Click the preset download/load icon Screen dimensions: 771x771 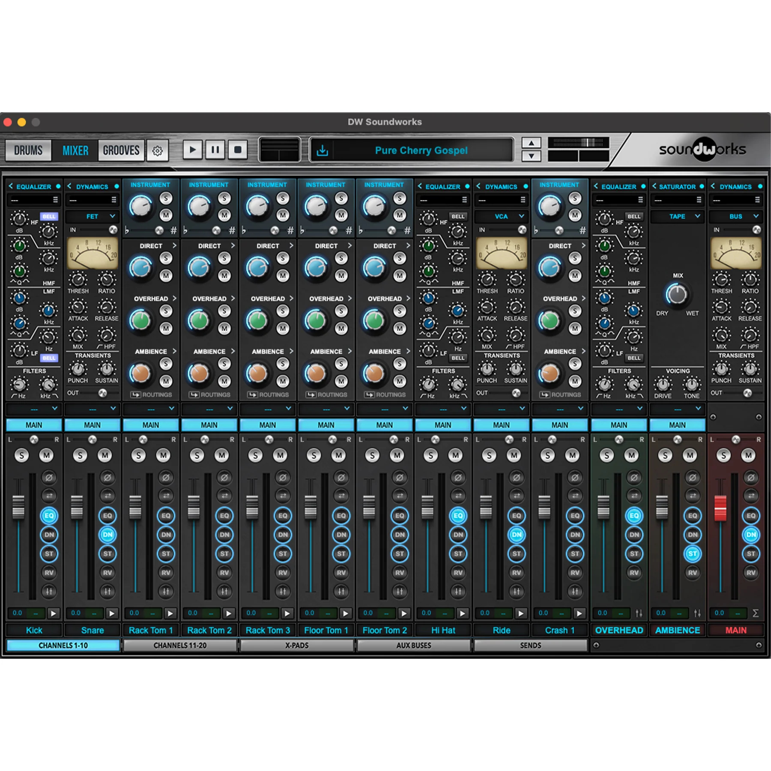click(x=323, y=151)
